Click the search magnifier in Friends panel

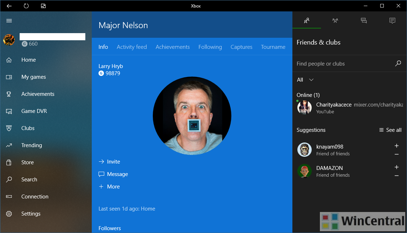(398, 63)
